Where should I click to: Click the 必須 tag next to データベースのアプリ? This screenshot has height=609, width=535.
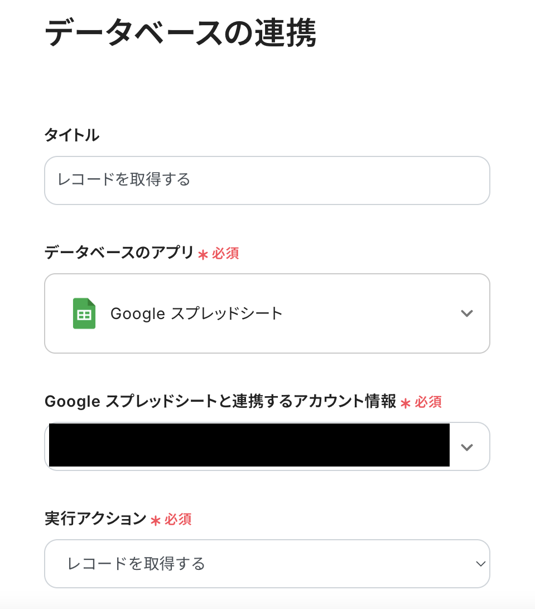225,254
